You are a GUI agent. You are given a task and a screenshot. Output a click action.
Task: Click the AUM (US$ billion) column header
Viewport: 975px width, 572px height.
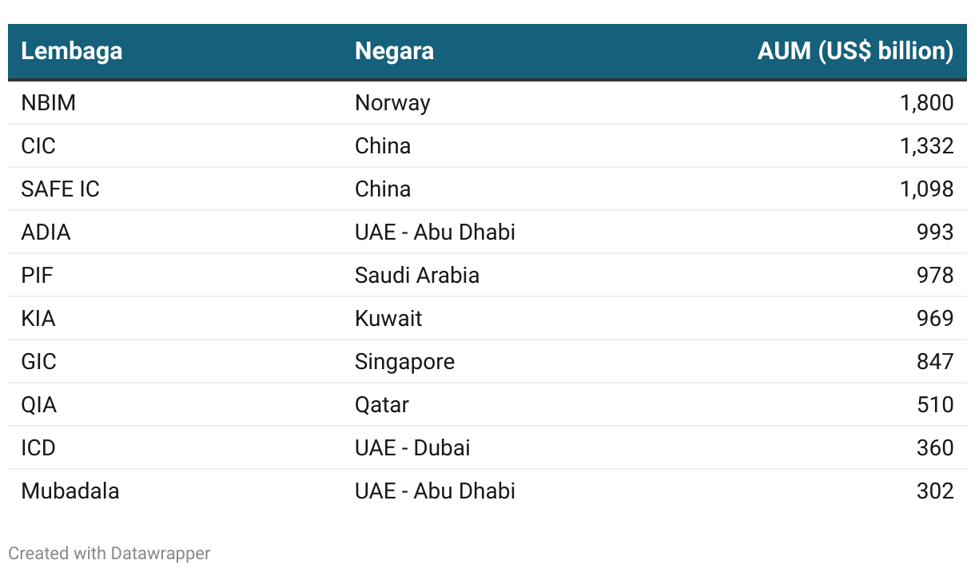coord(855,51)
